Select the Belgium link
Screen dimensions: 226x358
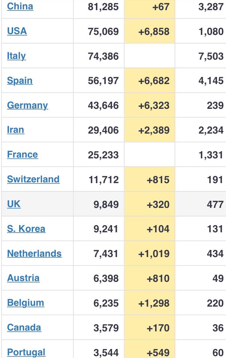[x=25, y=303]
